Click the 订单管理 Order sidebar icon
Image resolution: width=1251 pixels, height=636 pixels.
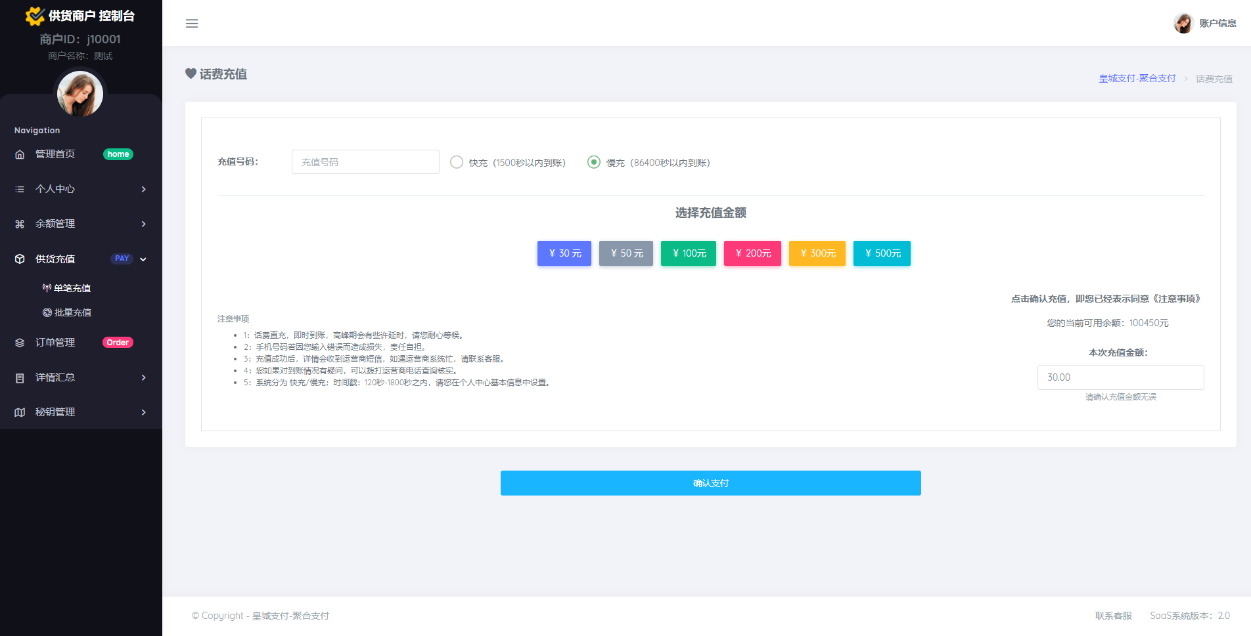click(20, 342)
